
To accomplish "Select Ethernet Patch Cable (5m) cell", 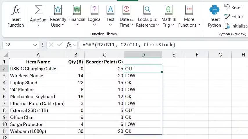I will (38, 103).
